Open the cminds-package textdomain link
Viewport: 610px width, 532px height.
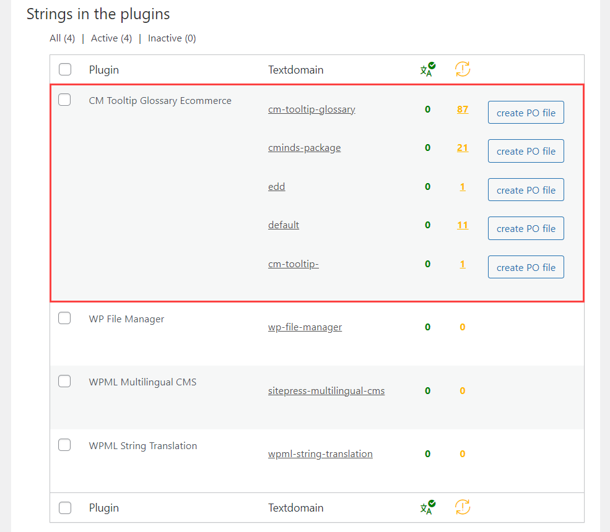[304, 148]
